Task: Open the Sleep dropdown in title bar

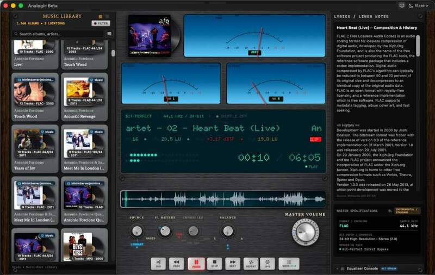Action: pos(418,5)
